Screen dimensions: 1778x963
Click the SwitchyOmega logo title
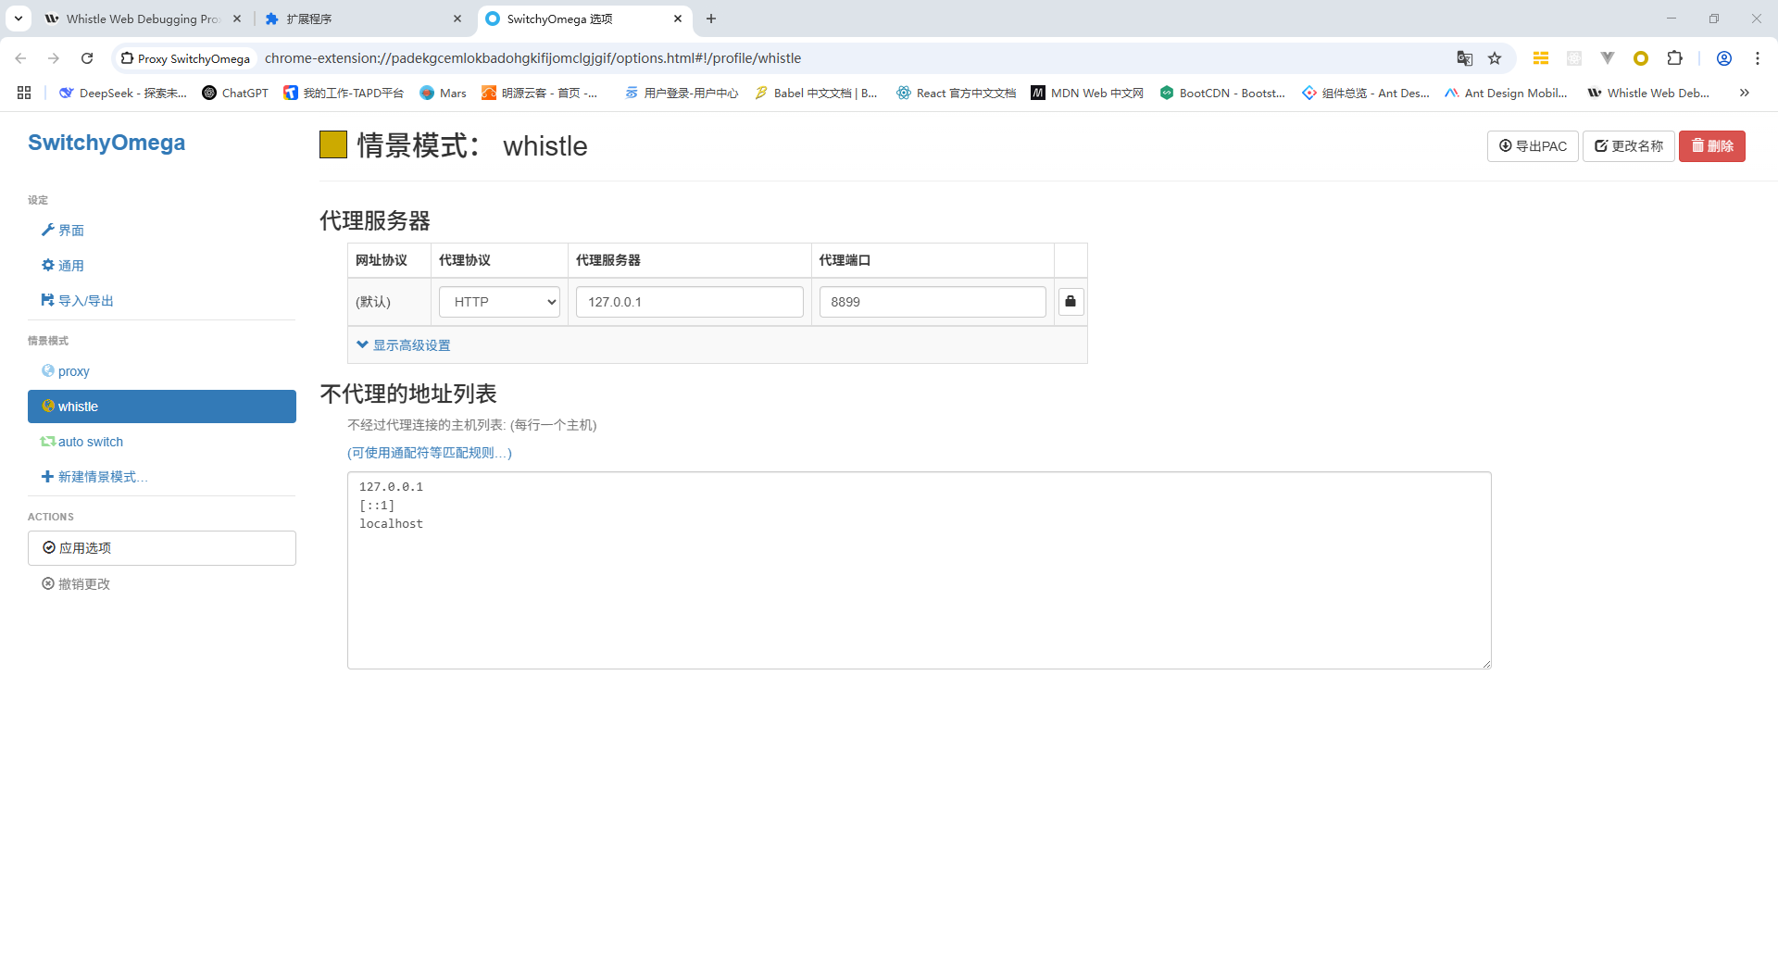click(x=106, y=143)
